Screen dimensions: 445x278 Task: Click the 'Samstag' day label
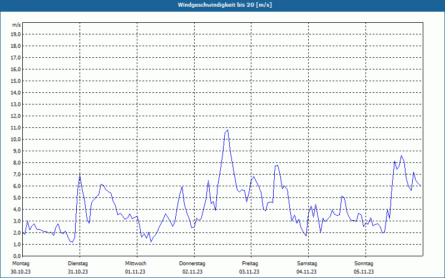pos(307,264)
